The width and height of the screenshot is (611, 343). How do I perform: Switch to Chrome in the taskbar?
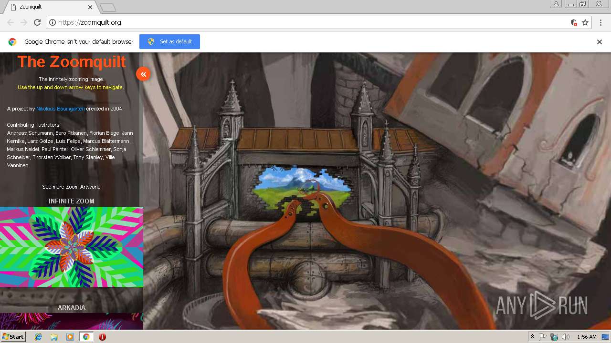(86, 337)
